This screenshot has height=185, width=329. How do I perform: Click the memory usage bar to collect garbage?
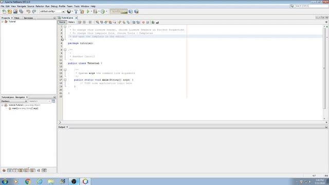(119, 11)
